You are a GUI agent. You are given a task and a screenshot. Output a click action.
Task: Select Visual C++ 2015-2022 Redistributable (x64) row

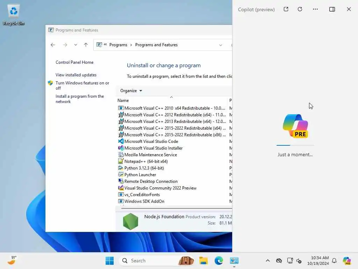(172, 128)
